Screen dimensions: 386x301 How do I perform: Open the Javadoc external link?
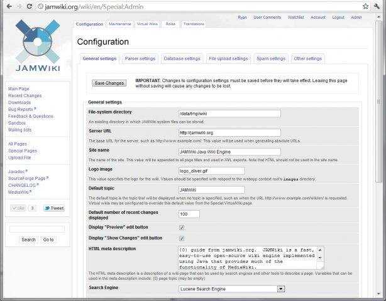pos(18,171)
